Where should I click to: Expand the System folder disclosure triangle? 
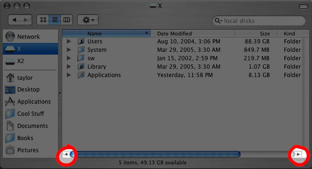tap(69, 49)
